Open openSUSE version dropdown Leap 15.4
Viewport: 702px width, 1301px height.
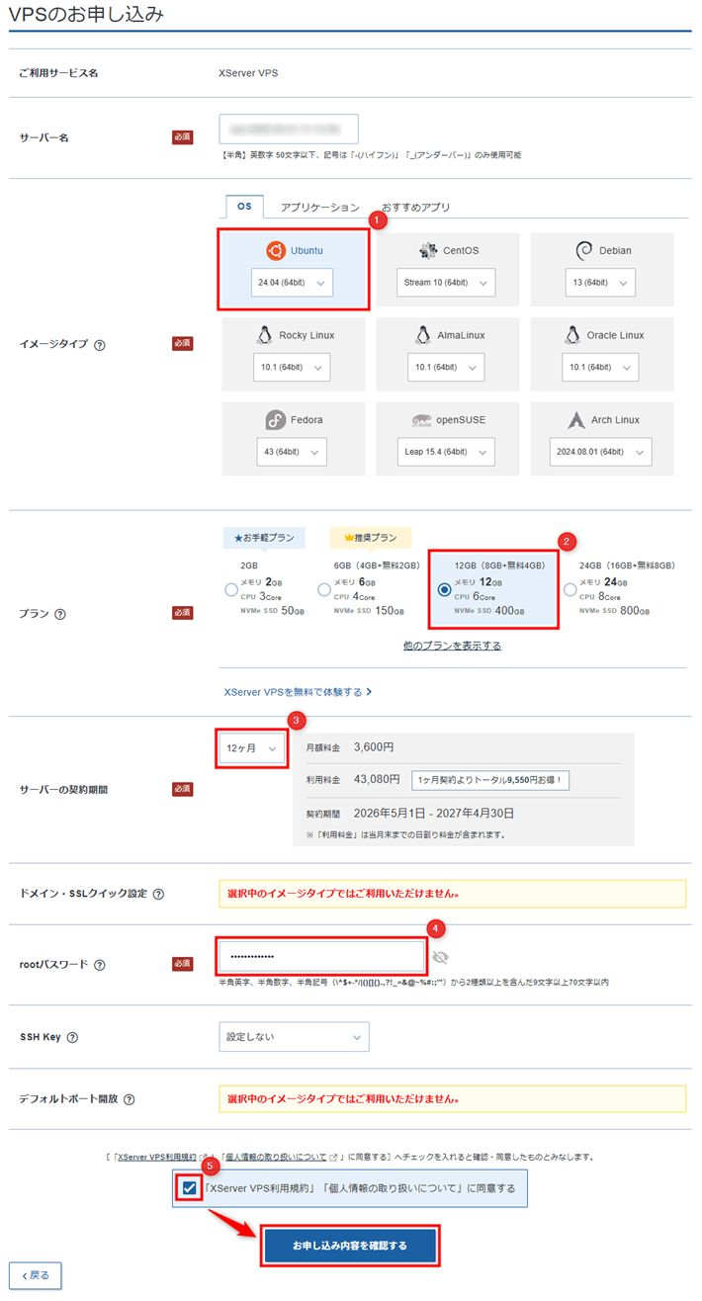(446, 452)
